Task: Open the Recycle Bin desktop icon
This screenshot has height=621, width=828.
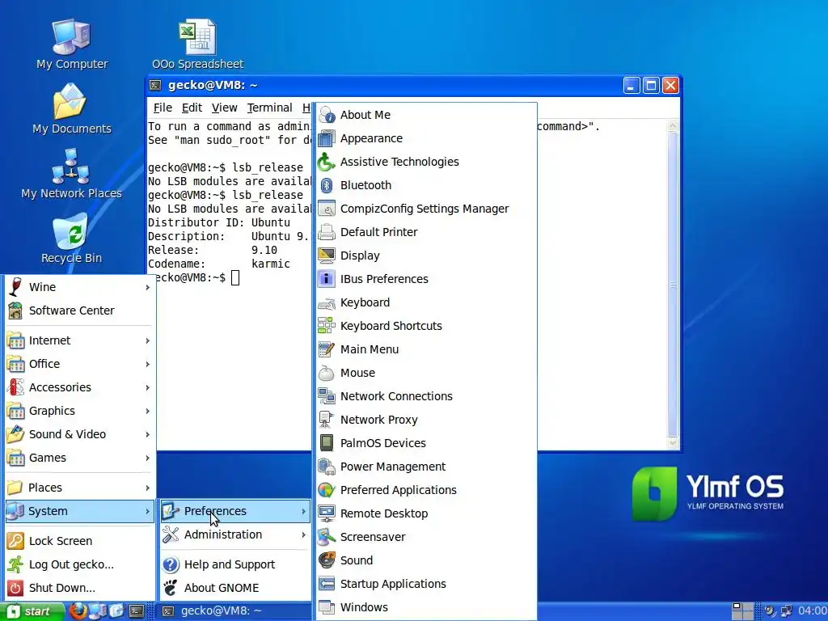Action: click(x=72, y=239)
